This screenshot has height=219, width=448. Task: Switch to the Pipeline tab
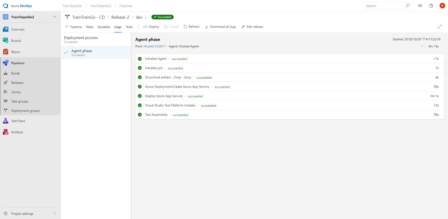click(x=73, y=27)
